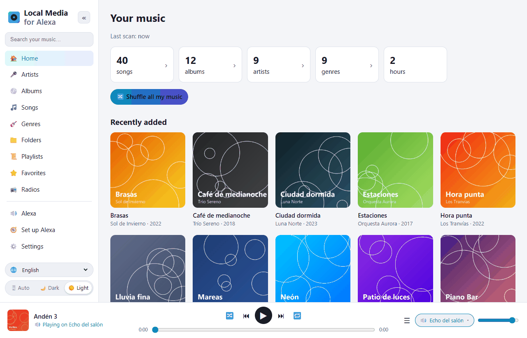Switch theme to Dark

pyautogui.click(x=49, y=288)
